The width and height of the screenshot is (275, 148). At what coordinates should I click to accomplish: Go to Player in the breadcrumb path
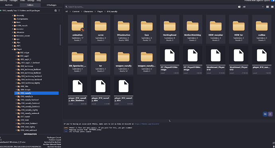click(x=100, y=12)
